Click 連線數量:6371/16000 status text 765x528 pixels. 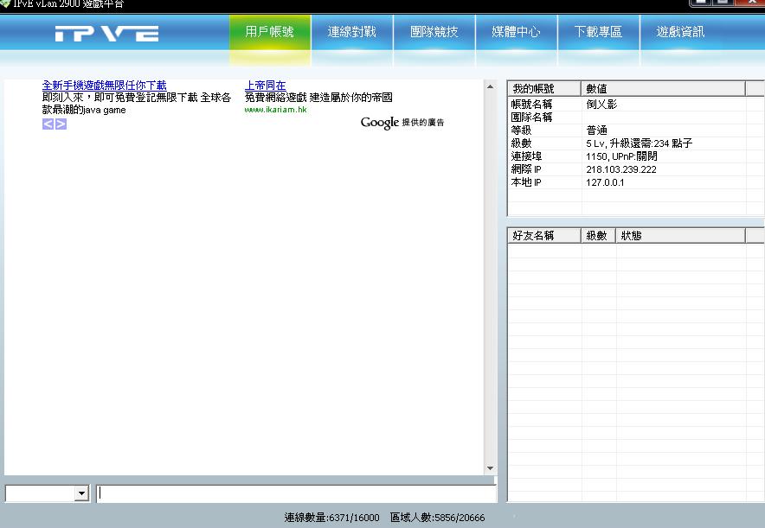click(x=331, y=518)
